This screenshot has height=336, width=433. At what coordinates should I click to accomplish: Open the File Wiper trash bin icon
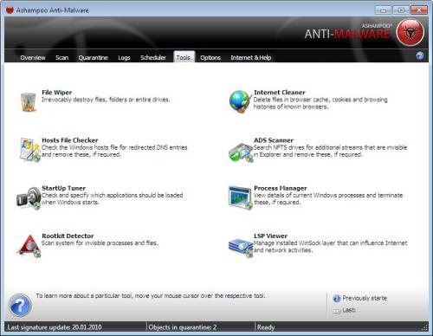tap(29, 101)
